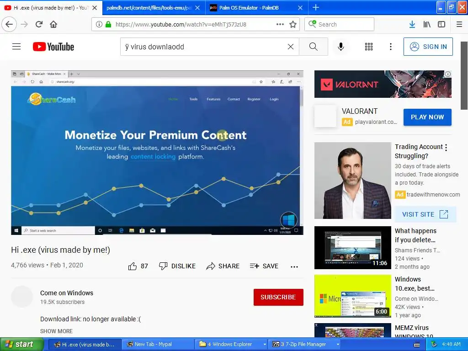Bookmark this page with the star icon

[x=293, y=24]
